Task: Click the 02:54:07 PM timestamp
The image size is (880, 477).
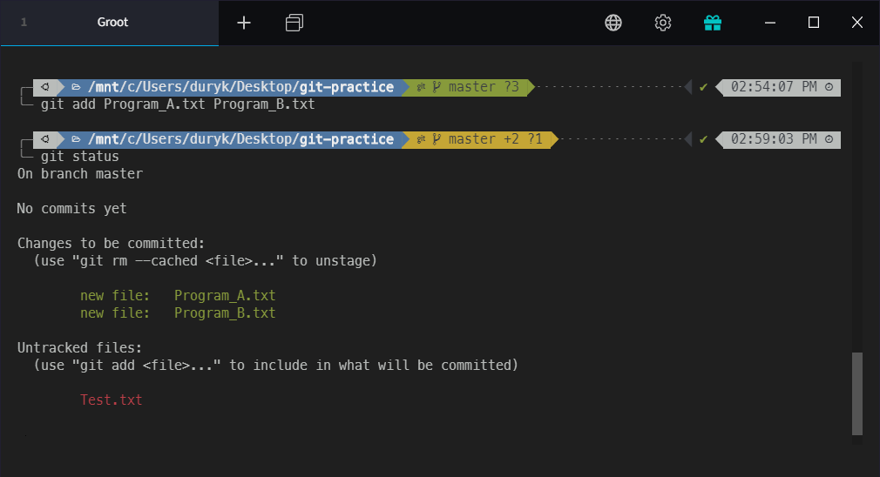Action: tap(774, 87)
